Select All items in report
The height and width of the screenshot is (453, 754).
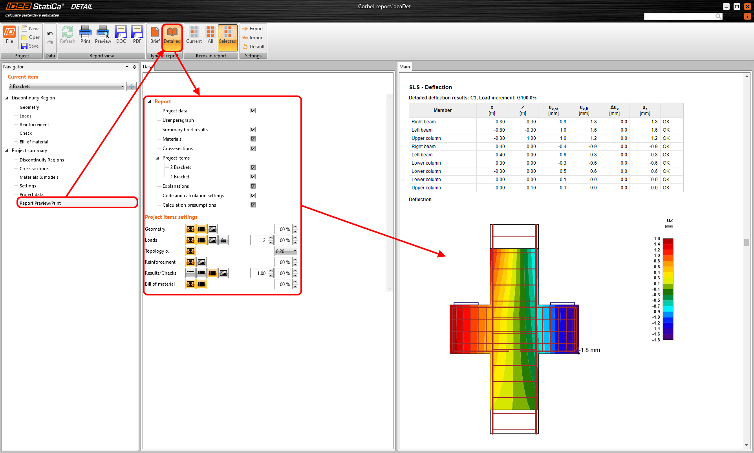click(210, 35)
